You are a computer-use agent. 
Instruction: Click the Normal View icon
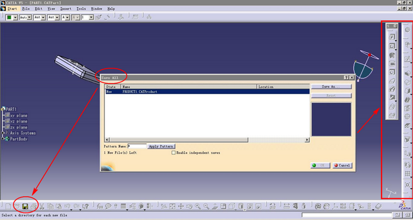point(215,207)
